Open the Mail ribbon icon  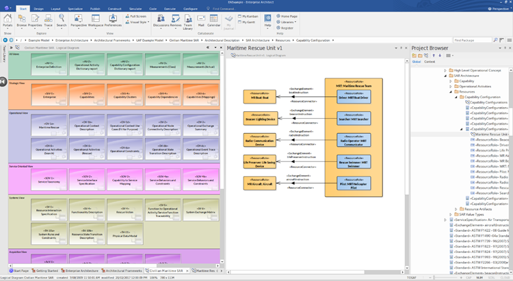(x=201, y=20)
